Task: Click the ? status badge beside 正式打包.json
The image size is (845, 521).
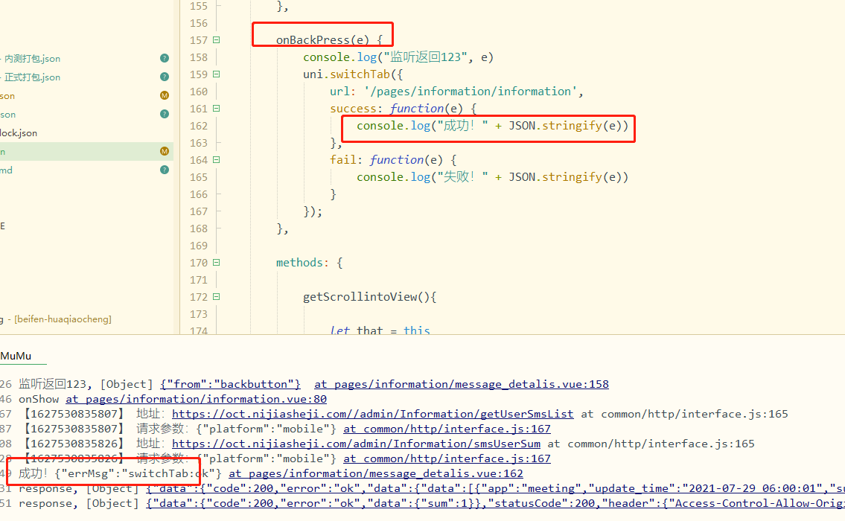Action: [165, 77]
